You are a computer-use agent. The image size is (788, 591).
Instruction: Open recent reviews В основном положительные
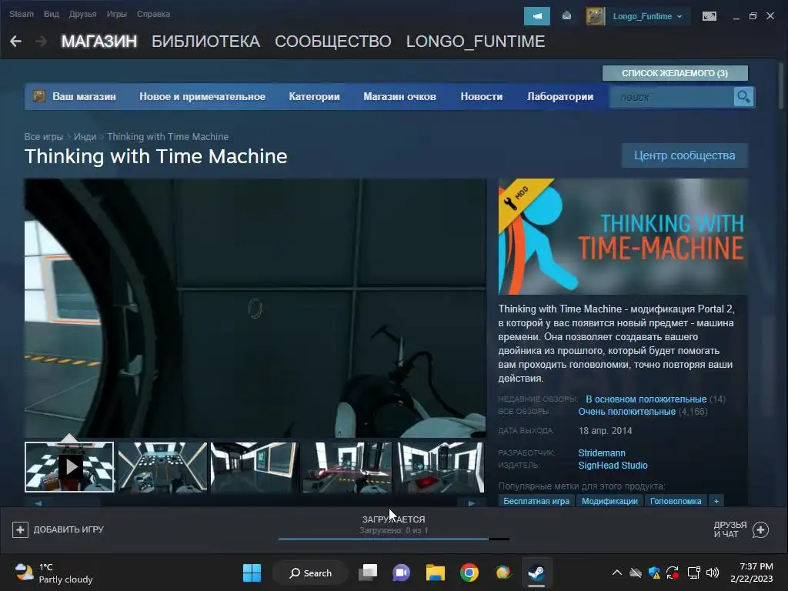point(646,399)
